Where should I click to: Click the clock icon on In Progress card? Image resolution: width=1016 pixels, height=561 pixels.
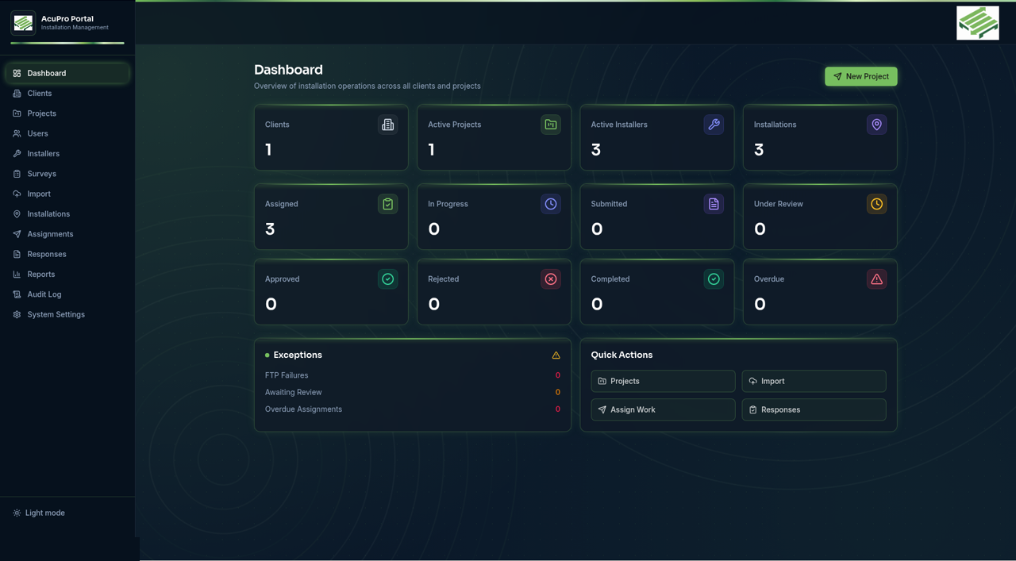(x=551, y=204)
